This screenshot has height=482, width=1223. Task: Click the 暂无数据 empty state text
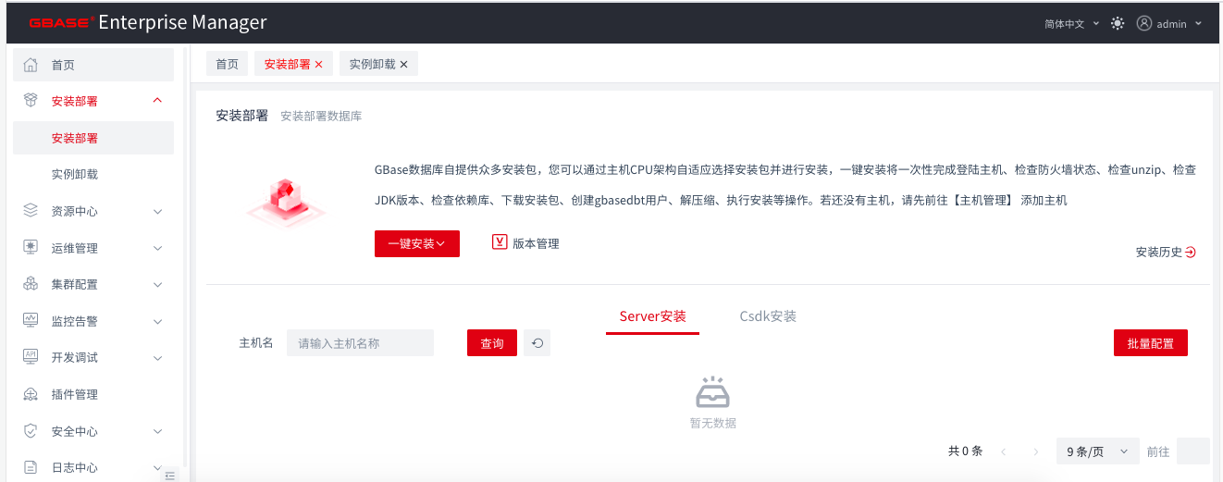pyautogui.click(x=712, y=423)
